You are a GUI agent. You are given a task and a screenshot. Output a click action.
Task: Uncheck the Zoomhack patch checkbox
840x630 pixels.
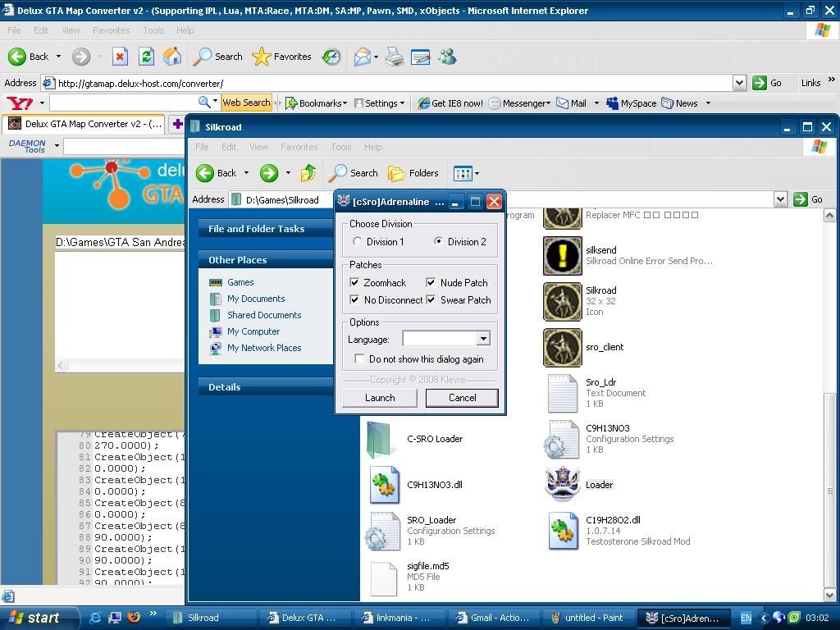[355, 283]
